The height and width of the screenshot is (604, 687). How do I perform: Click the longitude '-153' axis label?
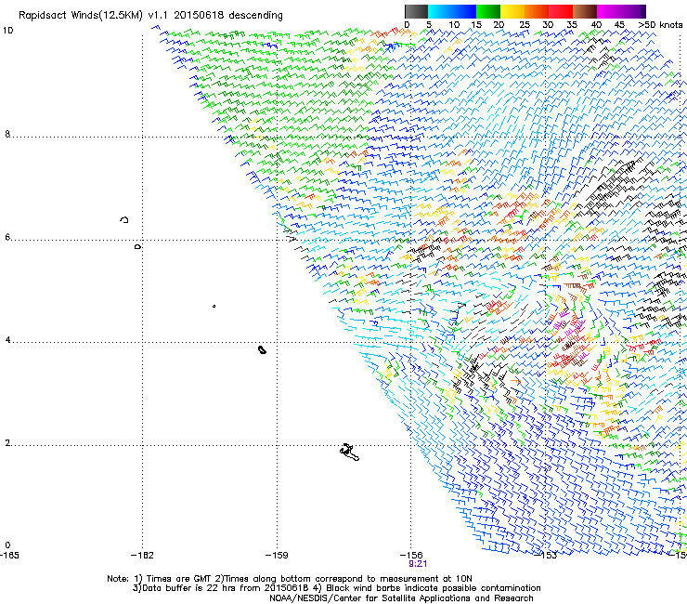(x=546, y=556)
